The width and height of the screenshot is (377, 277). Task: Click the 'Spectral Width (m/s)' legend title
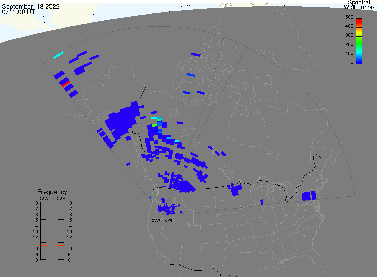tap(359, 5)
